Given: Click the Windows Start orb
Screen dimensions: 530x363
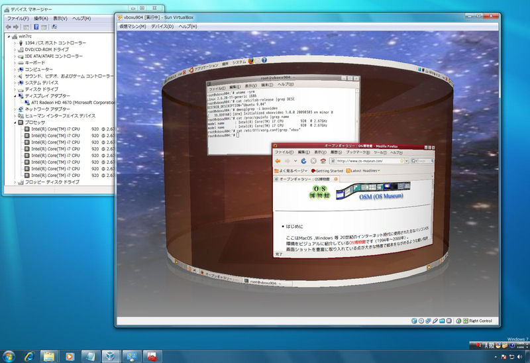Looking at the screenshot, I should click(9, 356).
